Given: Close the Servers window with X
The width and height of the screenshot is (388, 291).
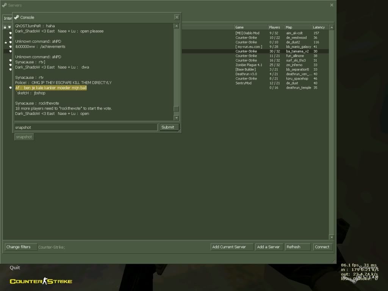Looking at the screenshot, I should click(332, 5).
